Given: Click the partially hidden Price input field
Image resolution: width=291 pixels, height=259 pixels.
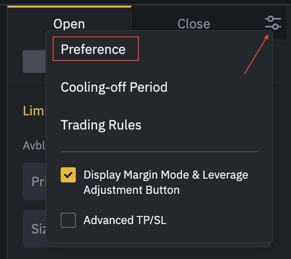Looking at the screenshot, I should tap(35, 181).
